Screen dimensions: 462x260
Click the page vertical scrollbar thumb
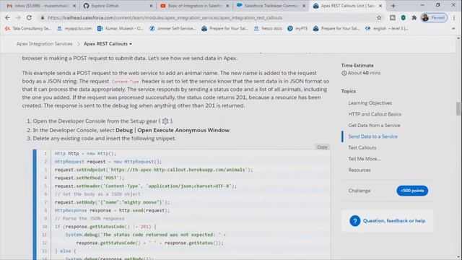tap(458, 109)
